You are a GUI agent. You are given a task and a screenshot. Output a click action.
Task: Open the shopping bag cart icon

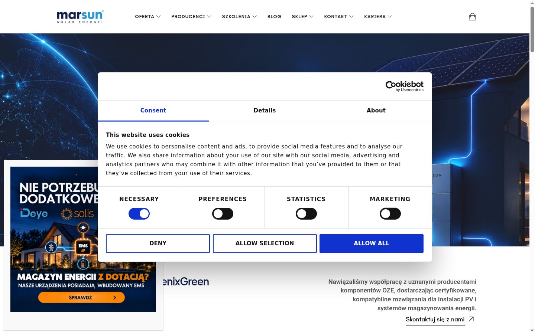tap(472, 17)
